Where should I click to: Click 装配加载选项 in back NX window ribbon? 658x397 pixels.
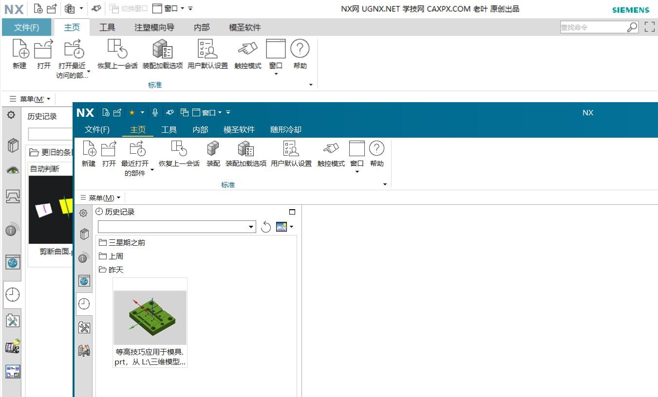coord(162,54)
